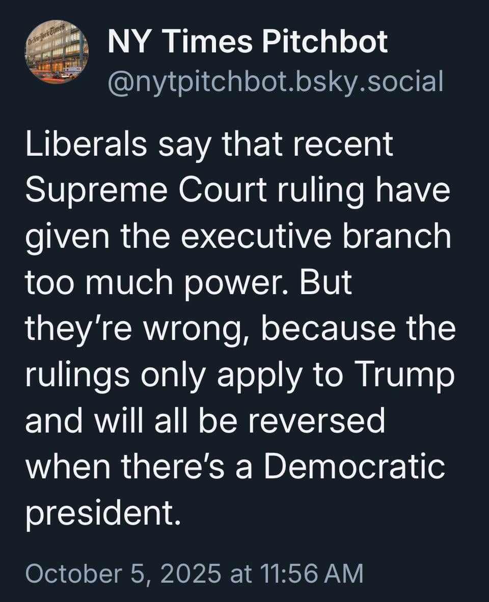Open the NY Times Pitchbot profile avatar
The image size is (489, 602).
click(x=57, y=52)
